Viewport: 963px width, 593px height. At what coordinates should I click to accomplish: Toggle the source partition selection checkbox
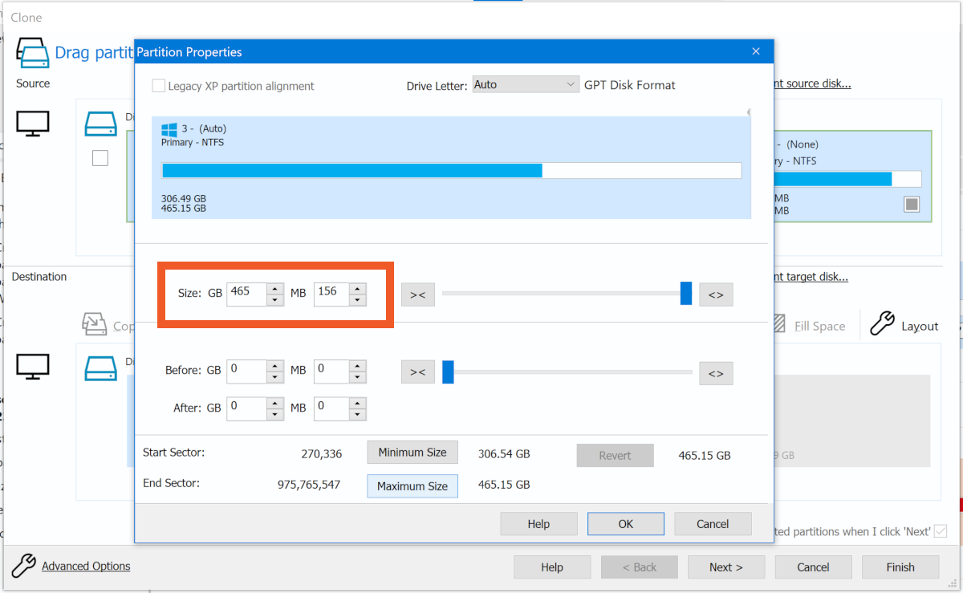pos(912,204)
